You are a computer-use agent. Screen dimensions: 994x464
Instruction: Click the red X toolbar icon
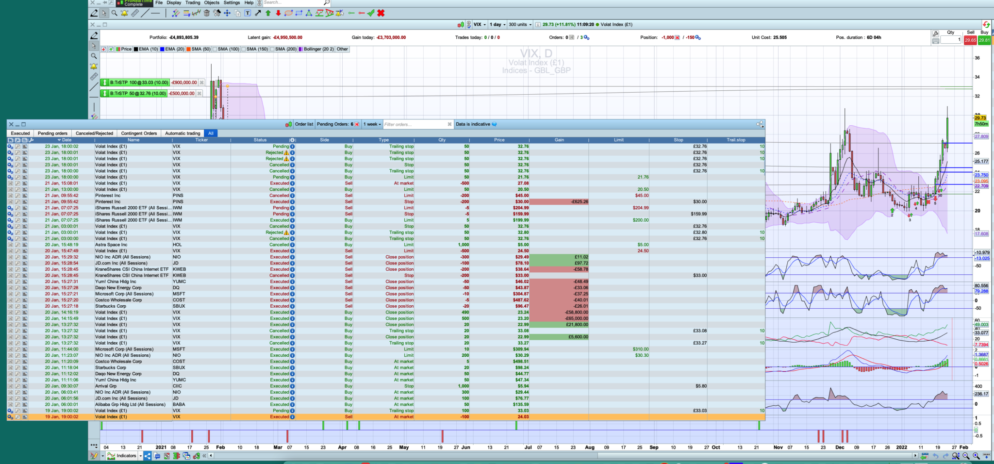[381, 13]
